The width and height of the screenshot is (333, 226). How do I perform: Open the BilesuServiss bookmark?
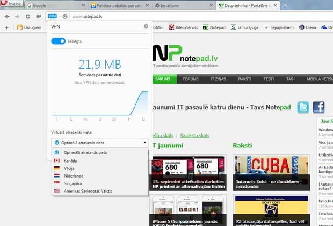(183, 27)
